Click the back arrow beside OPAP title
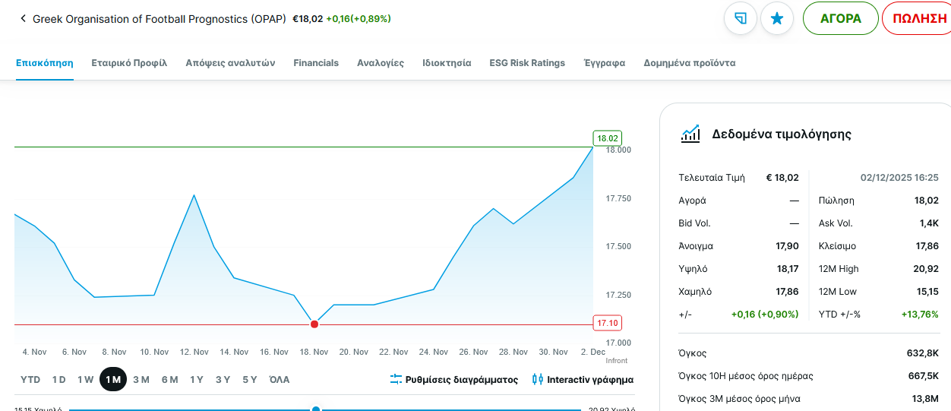The image size is (951, 411). point(23,19)
